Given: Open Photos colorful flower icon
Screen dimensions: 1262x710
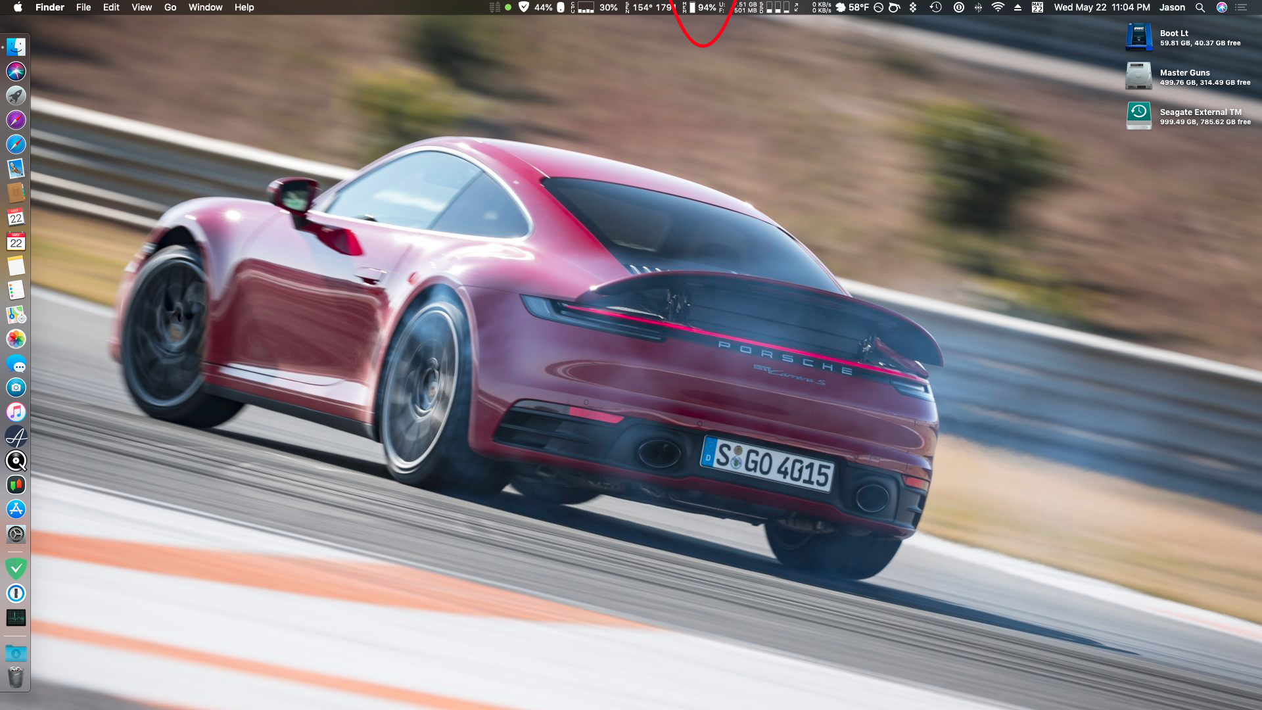Looking at the screenshot, I should click(16, 339).
